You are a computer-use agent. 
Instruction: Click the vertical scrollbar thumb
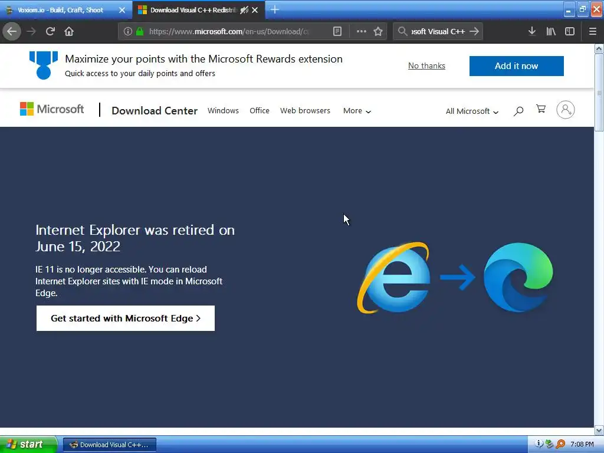(599, 93)
